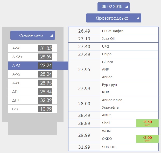Viewport: 161px width, 153px height.
Task: Click the 29.24 average price value
Action: click(45, 65)
